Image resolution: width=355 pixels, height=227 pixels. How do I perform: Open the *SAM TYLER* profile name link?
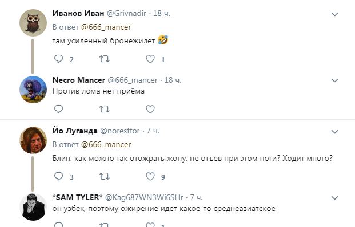(x=77, y=198)
